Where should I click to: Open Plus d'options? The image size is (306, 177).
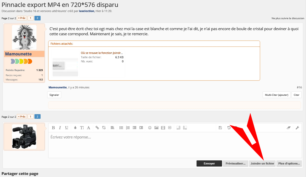click(x=289, y=163)
